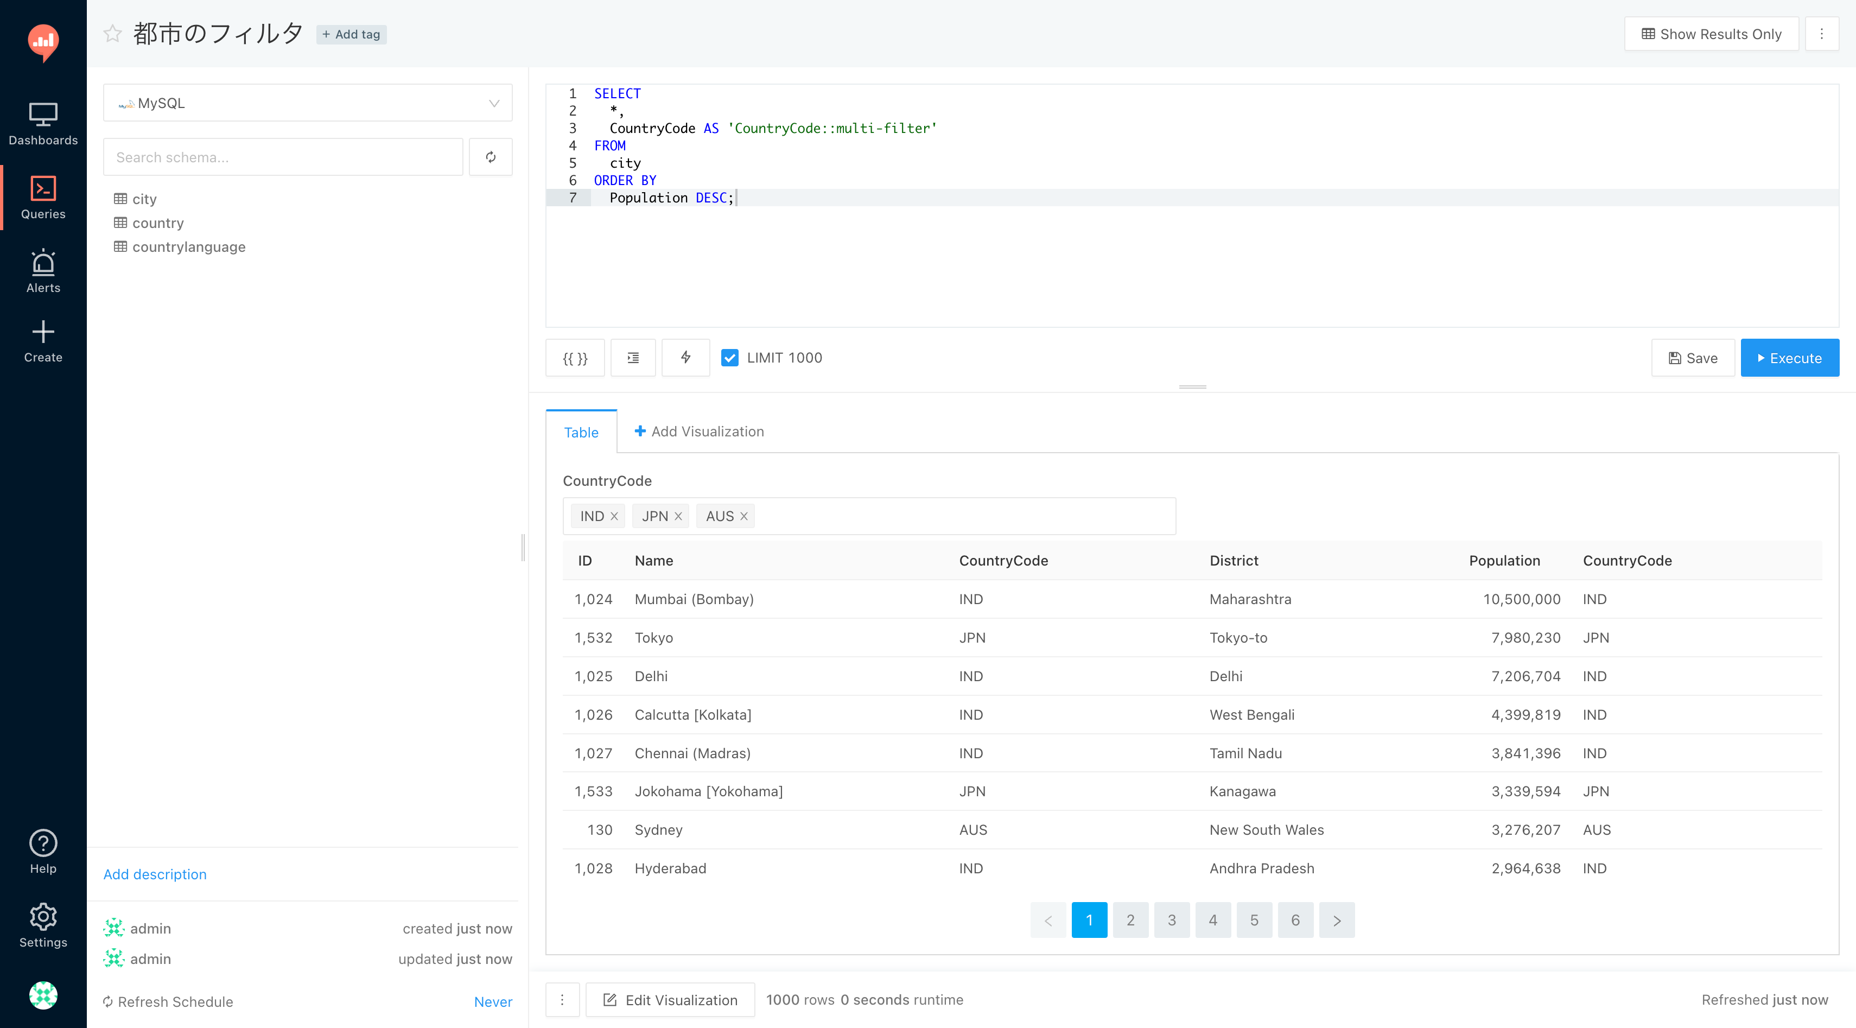Image resolution: width=1856 pixels, height=1028 pixels.
Task: Refresh the schema list
Action: [x=491, y=157]
